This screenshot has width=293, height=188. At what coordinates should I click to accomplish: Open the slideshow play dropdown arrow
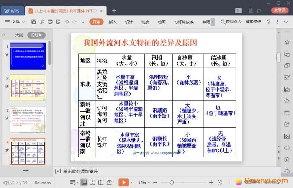pyautogui.click(x=131, y=183)
